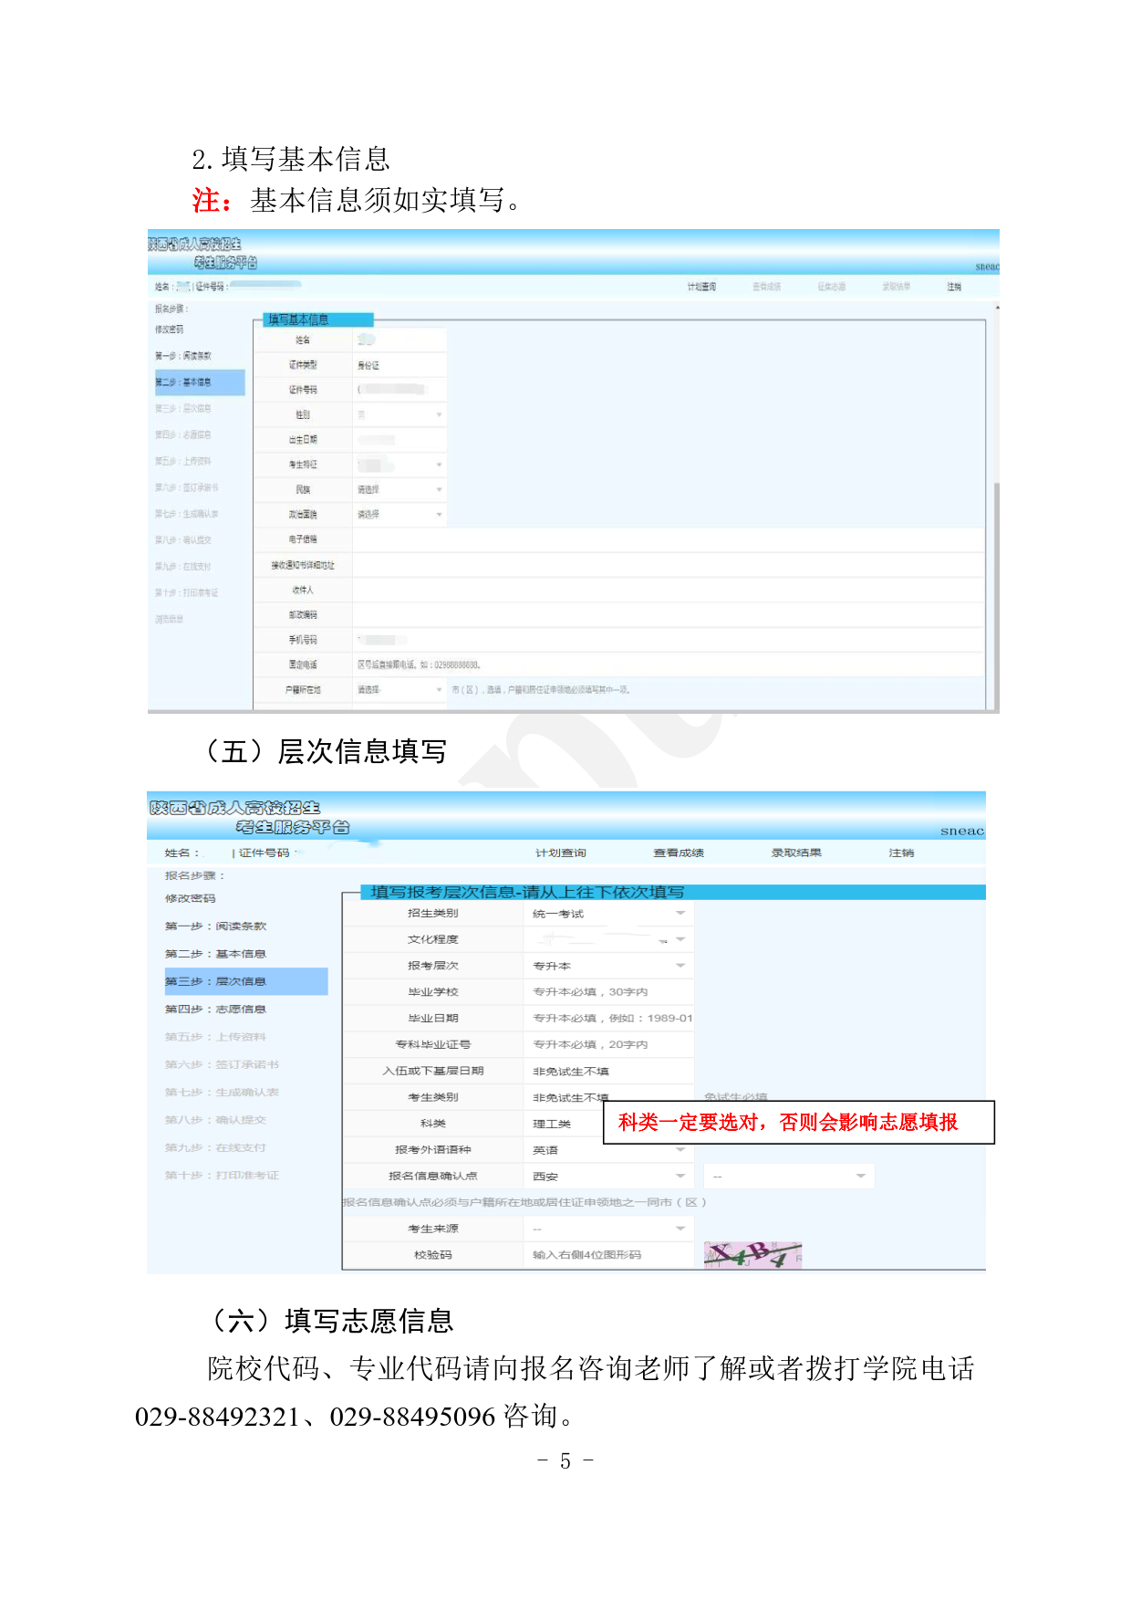The height and width of the screenshot is (1601, 1131).
Task: Click the 毕业学校 input field
Action: click(x=608, y=992)
